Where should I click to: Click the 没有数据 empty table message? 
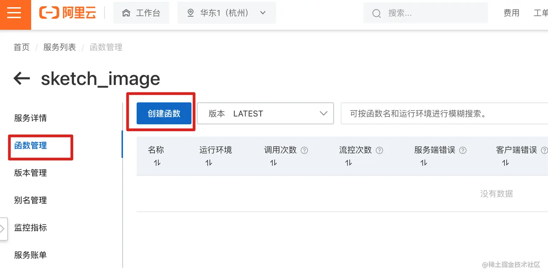(x=497, y=194)
